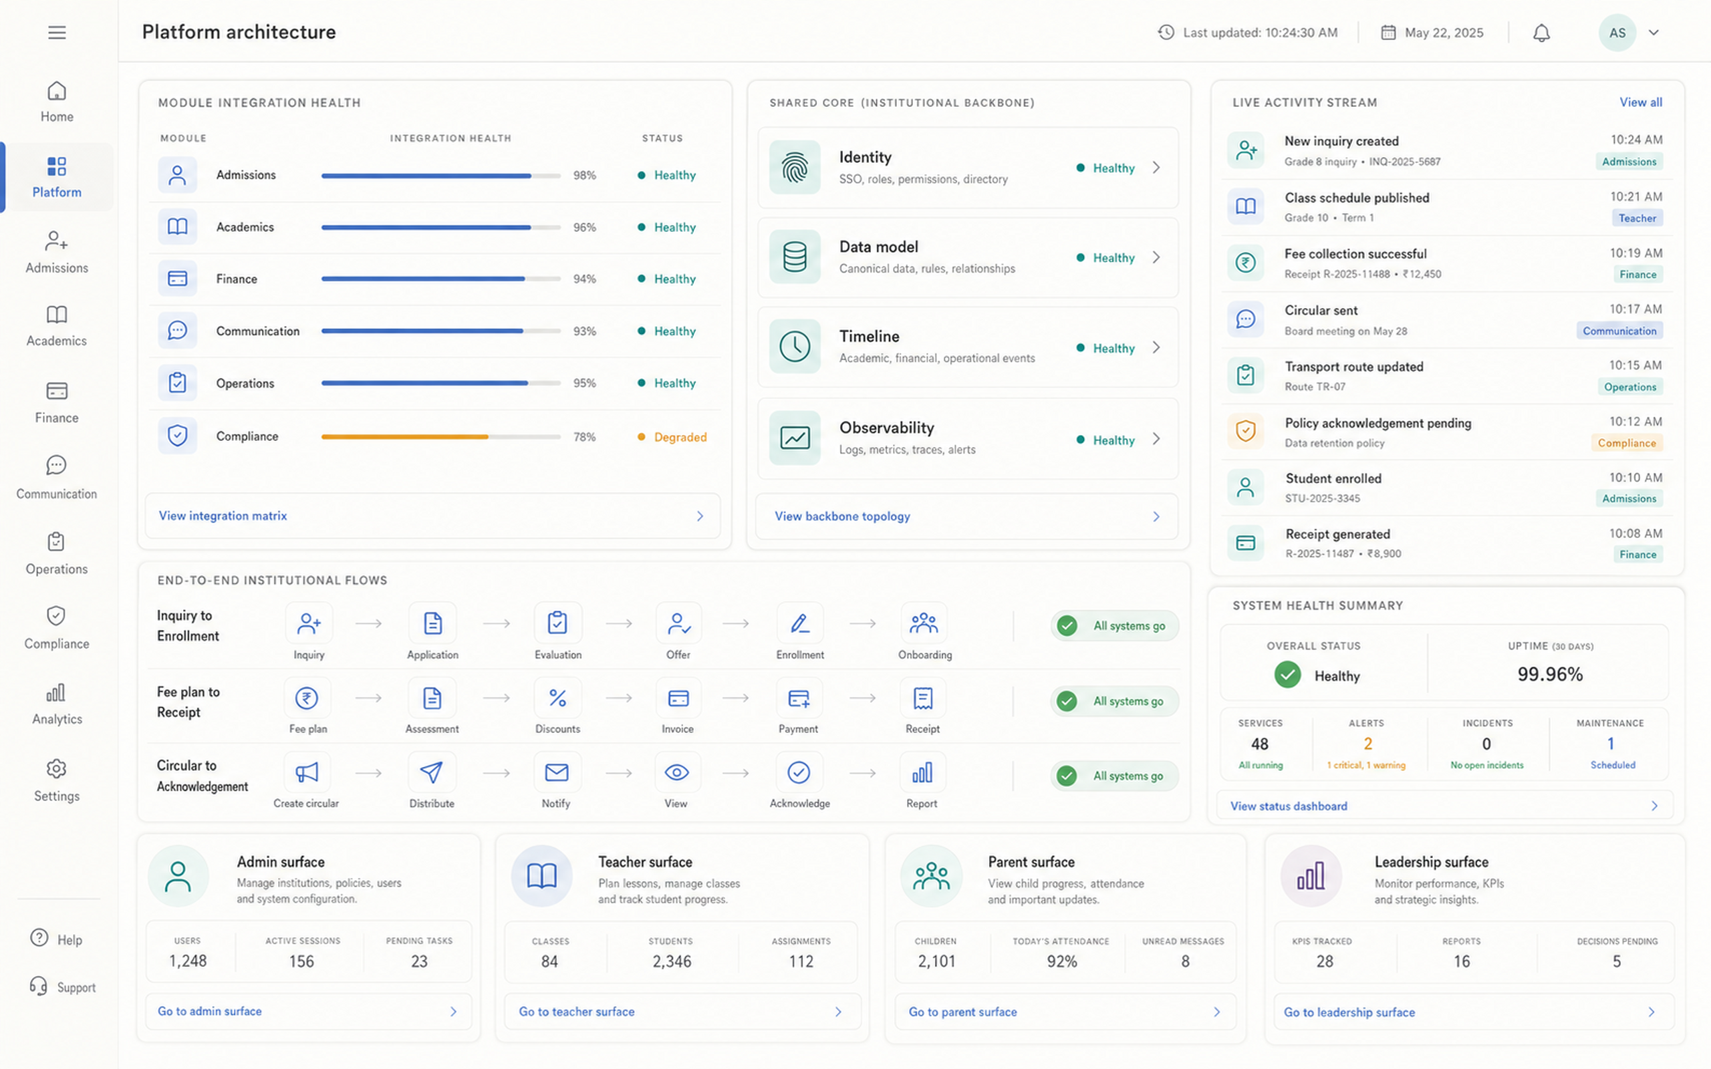
Task: Click the AS user avatar
Action: 1617,33
